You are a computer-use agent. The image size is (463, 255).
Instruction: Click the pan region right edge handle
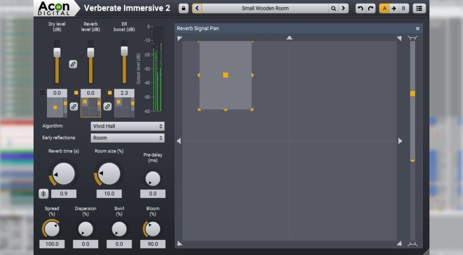[x=253, y=75]
